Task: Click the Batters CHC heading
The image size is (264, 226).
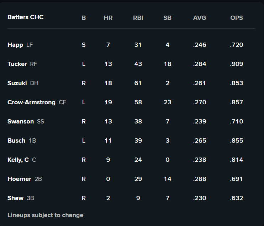Action: click(x=26, y=17)
